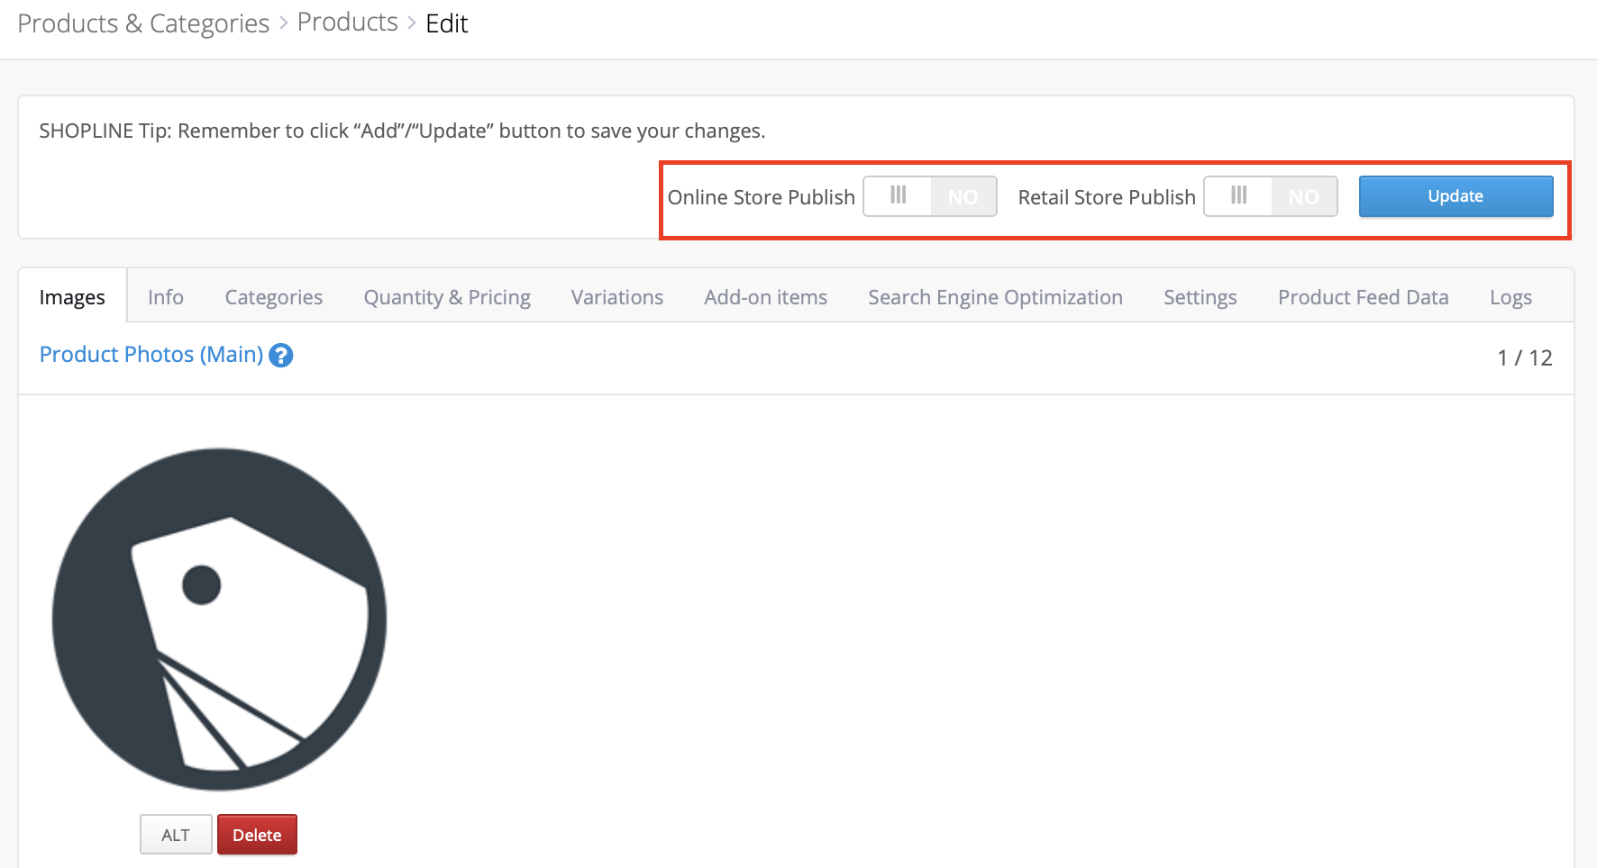View the Logs tab
Screen dimensions: 1597x868
(x=1511, y=297)
